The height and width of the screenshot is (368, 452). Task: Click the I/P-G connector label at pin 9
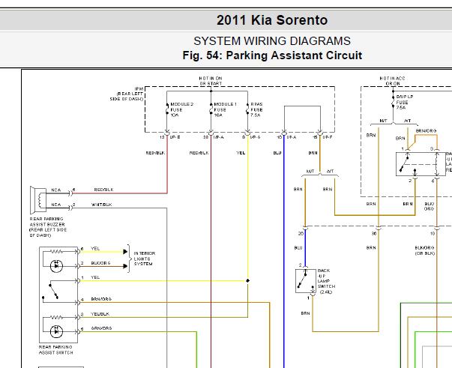255,137
